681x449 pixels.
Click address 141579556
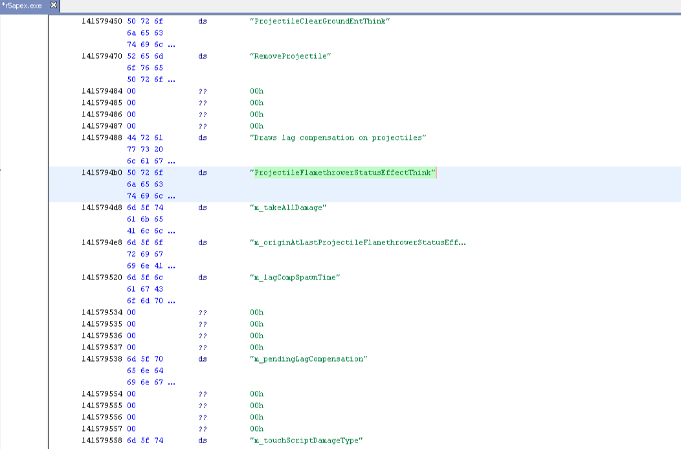pyautogui.click(x=102, y=417)
